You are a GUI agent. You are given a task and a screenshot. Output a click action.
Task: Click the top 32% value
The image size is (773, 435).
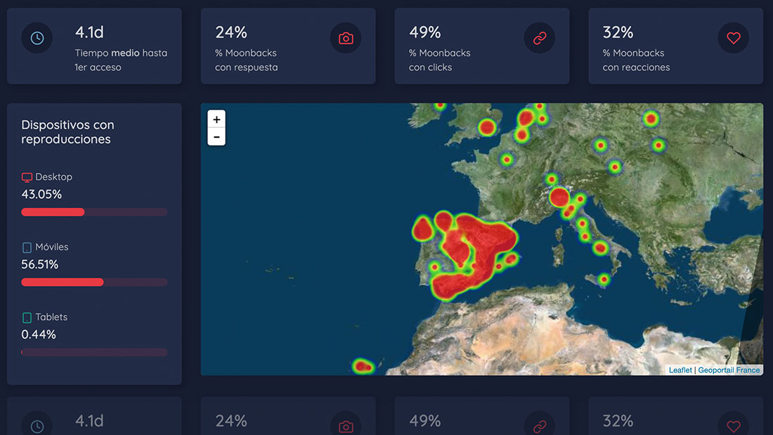tap(618, 32)
